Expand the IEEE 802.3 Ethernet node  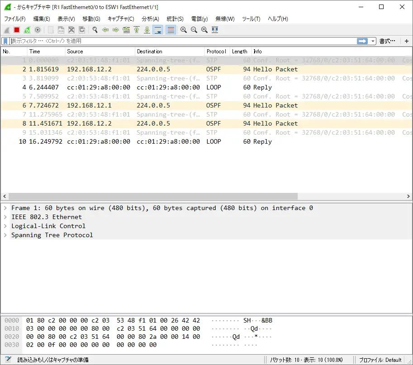coord(5,217)
